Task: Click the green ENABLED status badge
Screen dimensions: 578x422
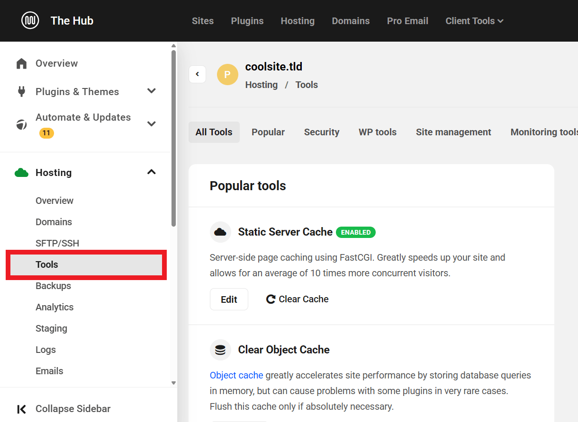Action: point(356,232)
